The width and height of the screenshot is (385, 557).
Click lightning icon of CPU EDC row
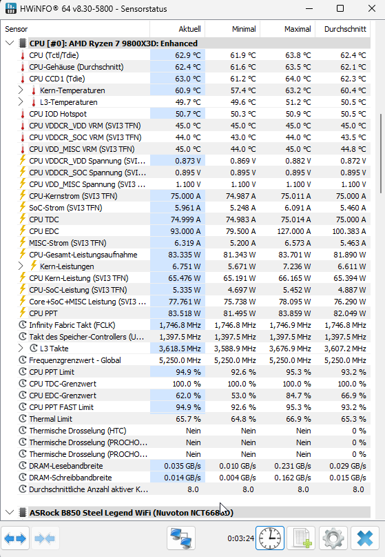coord(23,231)
